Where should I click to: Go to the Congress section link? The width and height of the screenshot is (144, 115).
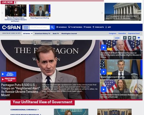coord(113,34)
